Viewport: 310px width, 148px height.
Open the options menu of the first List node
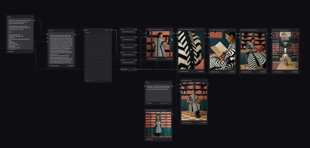coord(134,29)
